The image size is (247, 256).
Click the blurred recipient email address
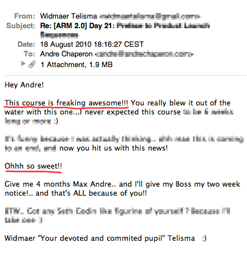click(x=144, y=54)
